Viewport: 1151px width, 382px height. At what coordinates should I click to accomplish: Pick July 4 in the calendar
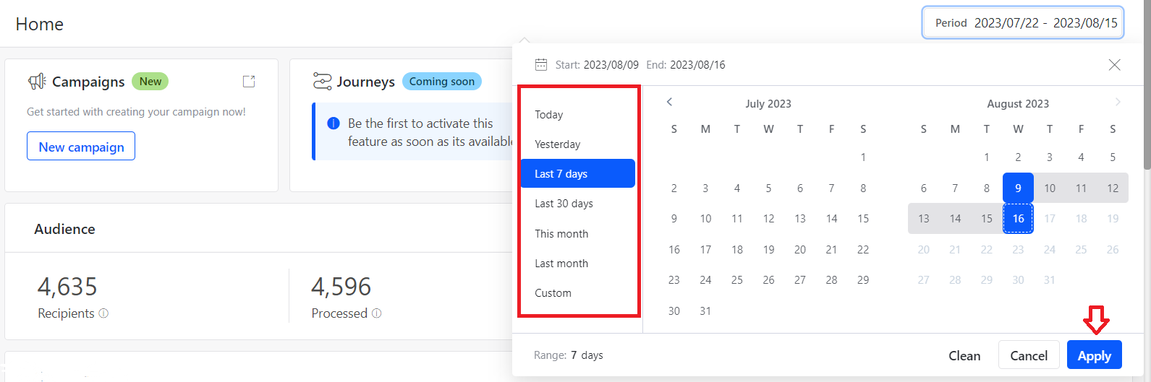coord(737,188)
